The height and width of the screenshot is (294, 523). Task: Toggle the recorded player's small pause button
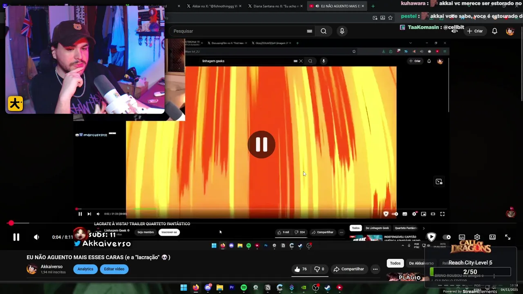click(x=80, y=214)
